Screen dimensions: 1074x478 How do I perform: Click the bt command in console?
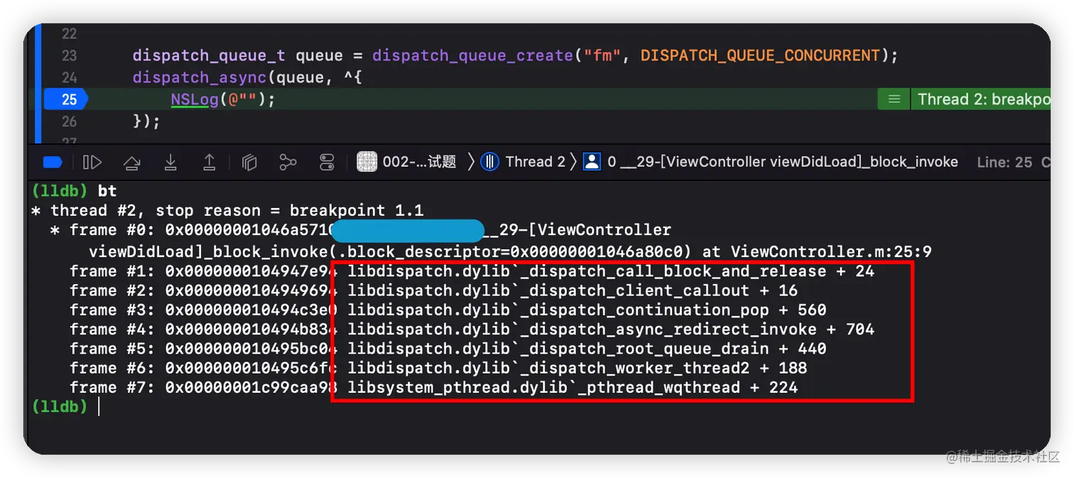(x=107, y=191)
